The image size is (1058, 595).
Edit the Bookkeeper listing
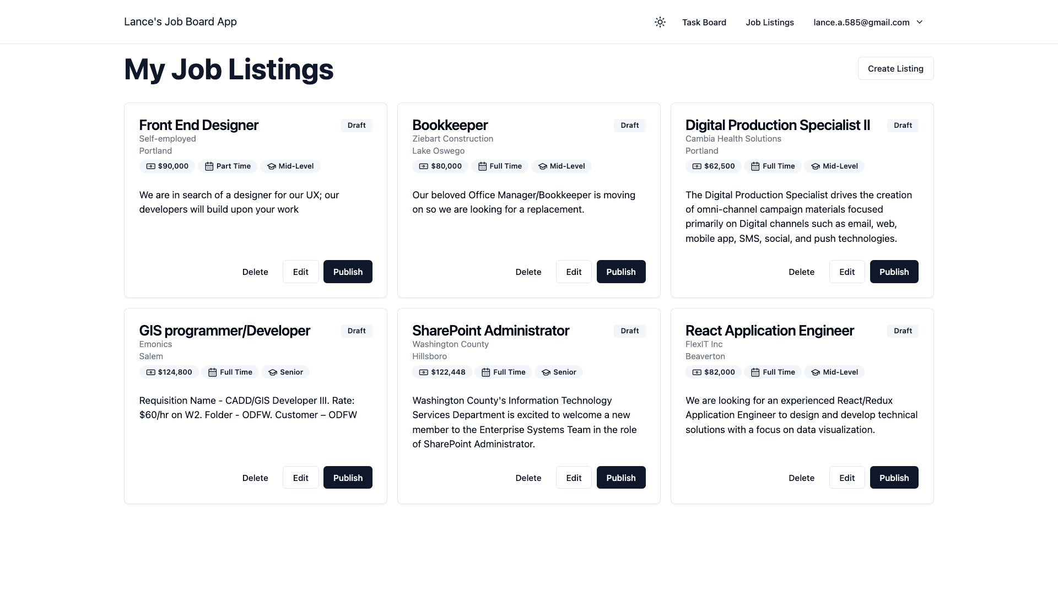[x=574, y=272]
